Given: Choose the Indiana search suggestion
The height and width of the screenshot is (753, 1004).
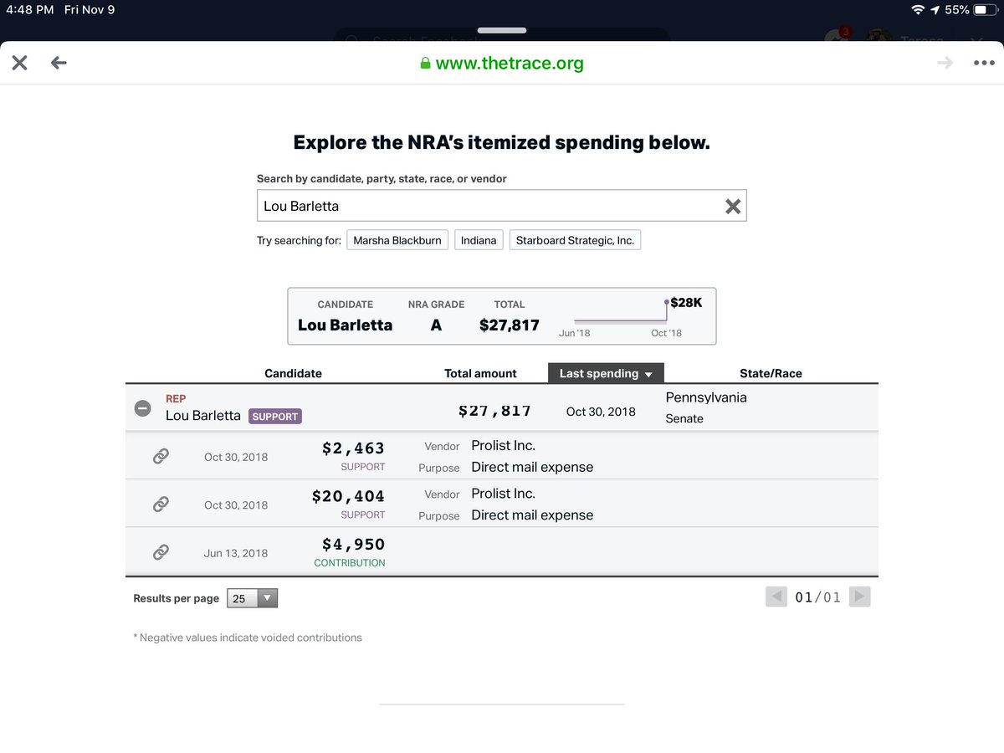Looking at the screenshot, I should [x=479, y=240].
